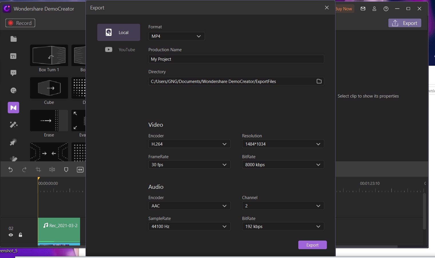Open the audio BitRate 192 kbps dropdown
Screen dimensions: 435x258
[x=283, y=226]
